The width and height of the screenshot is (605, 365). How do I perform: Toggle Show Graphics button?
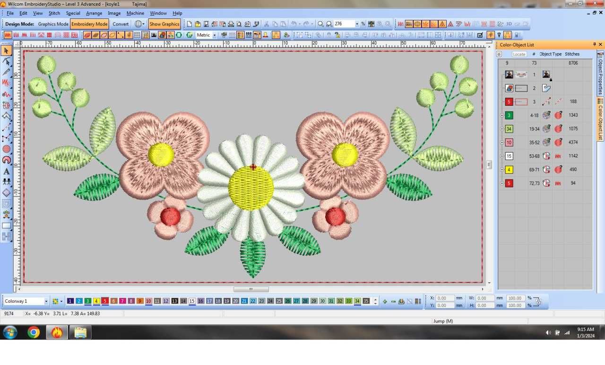coord(164,24)
